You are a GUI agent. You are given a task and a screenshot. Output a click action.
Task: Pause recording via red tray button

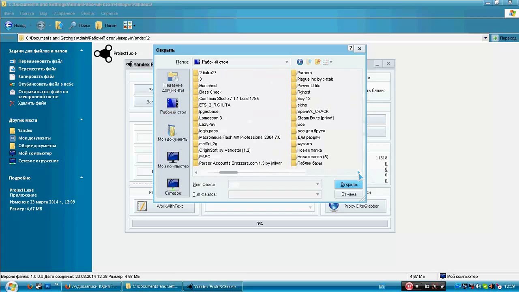tap(409, 286)
